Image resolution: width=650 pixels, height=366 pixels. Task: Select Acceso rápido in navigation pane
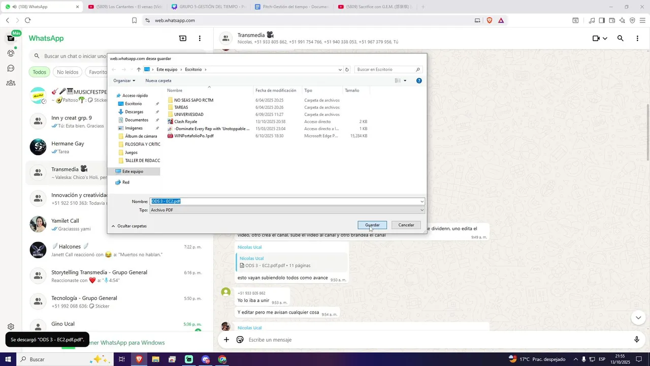pyautogui.click(x=135, y=96)
